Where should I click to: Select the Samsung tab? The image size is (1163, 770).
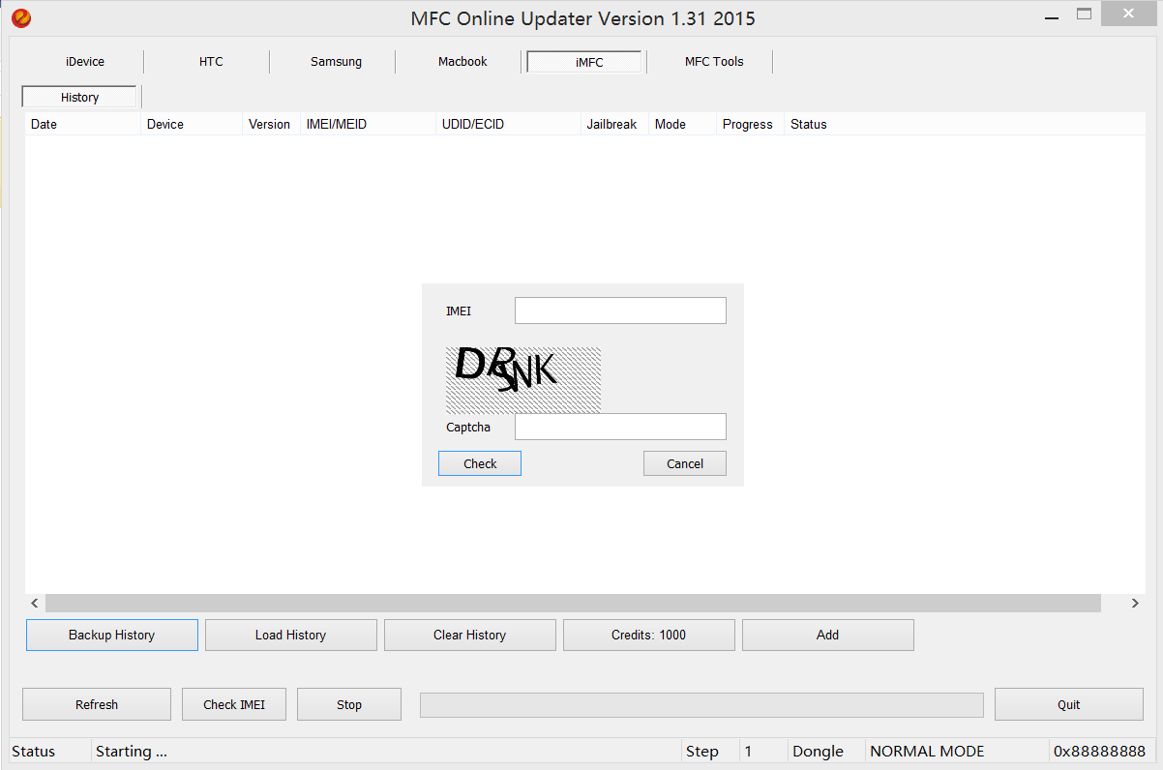pos(336,62)
